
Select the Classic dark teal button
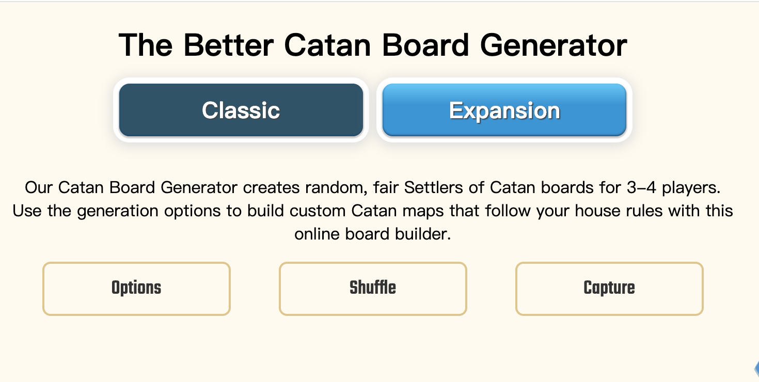tap(241, 109)
